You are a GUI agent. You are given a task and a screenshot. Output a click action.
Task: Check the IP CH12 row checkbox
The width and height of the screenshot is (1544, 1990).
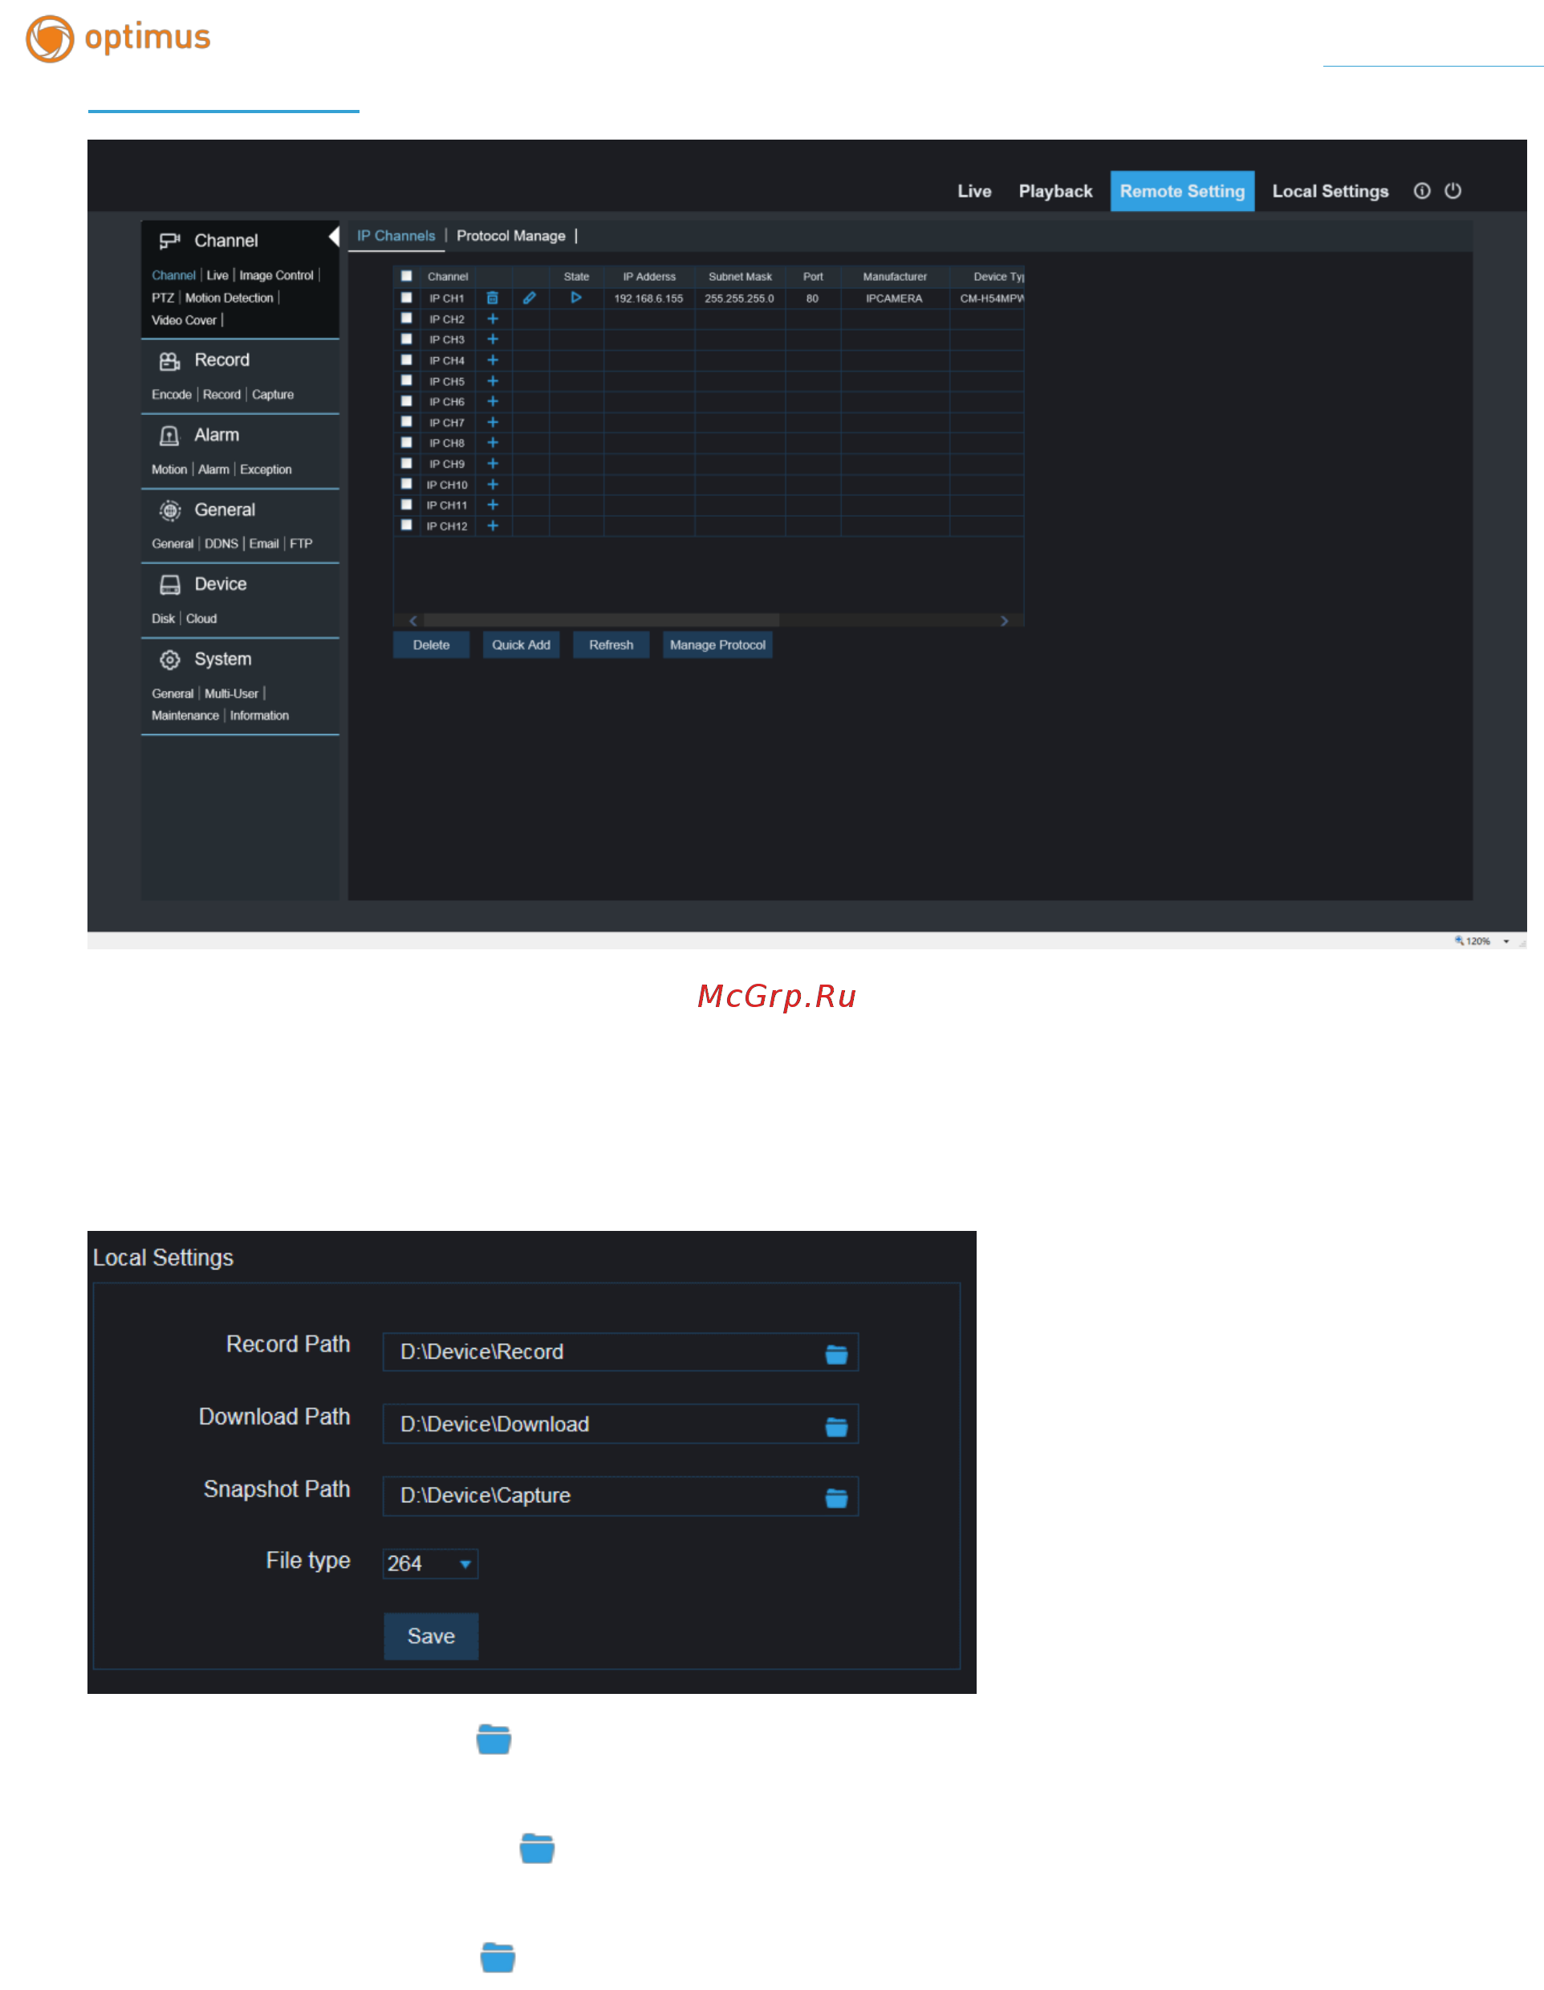coord(407,525)
